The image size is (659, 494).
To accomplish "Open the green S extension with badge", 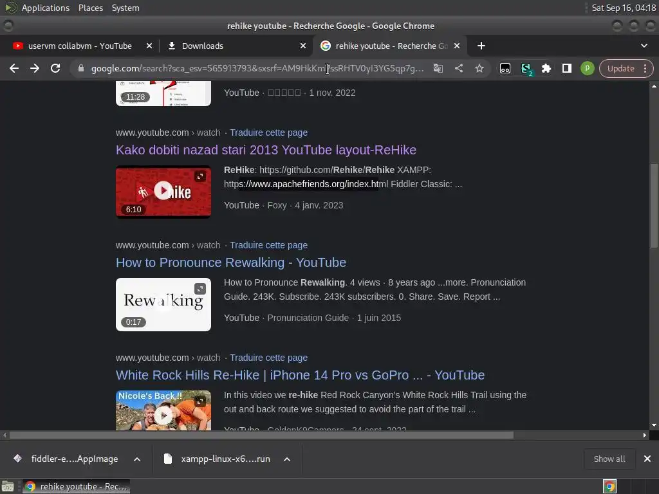I will point(526,68).
